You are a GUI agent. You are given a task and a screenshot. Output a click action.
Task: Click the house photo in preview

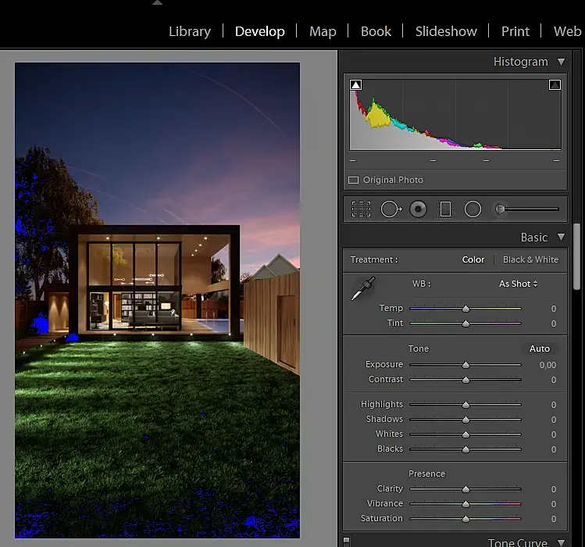[157, 300]
